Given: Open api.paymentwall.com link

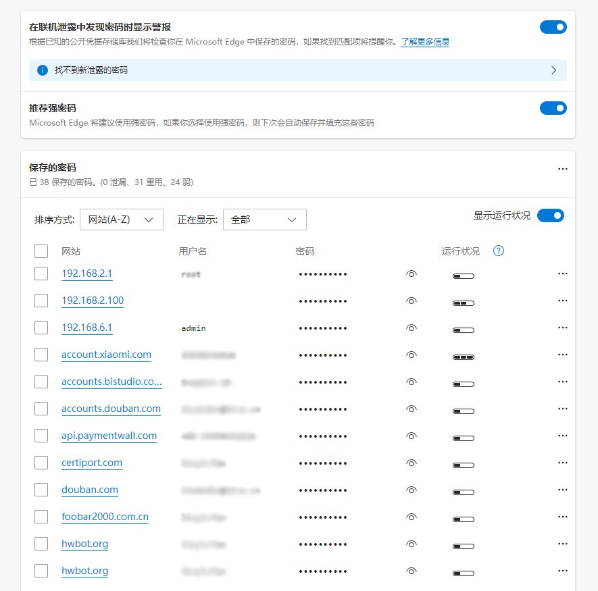Looking at the screenshot, I should (109, 436).
